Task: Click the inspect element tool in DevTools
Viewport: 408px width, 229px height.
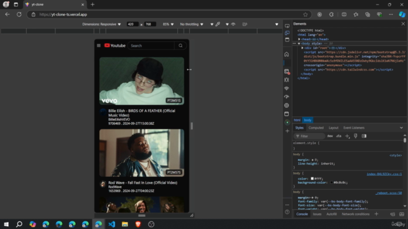Action: 287,25
